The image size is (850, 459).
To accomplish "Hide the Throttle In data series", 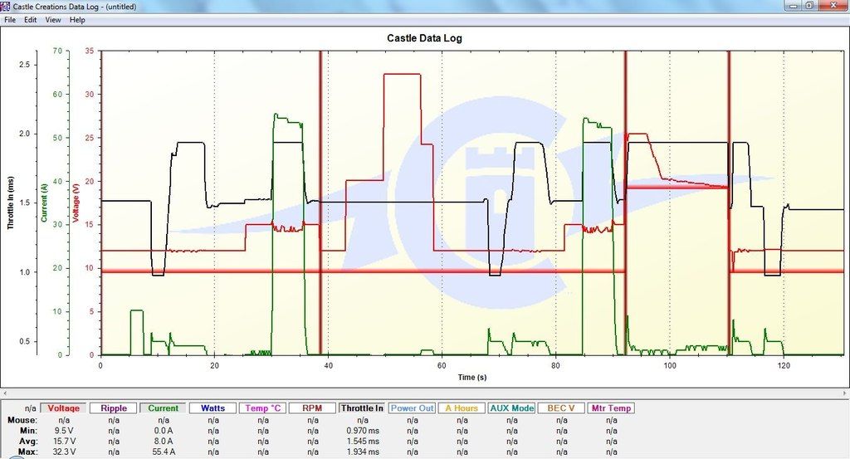I will pos(363,408).
